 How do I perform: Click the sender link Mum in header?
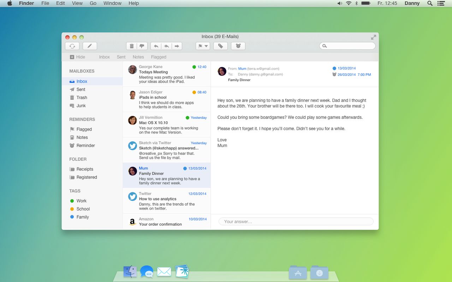click(x=242, y=69)
